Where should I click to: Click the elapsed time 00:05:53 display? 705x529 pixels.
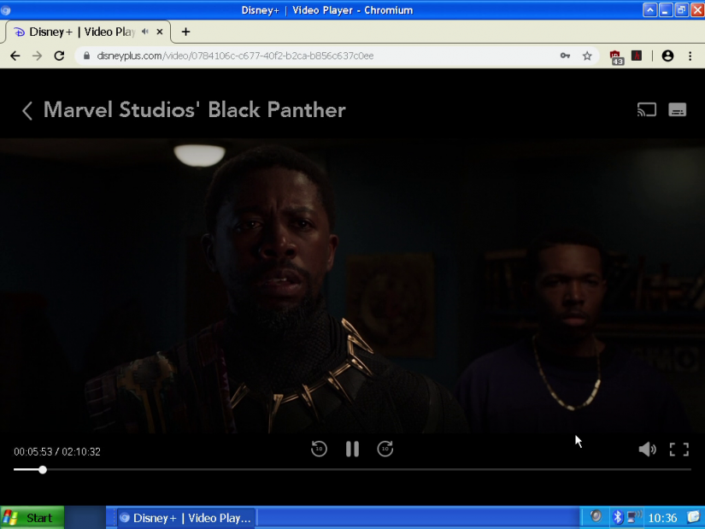(32, 451)
